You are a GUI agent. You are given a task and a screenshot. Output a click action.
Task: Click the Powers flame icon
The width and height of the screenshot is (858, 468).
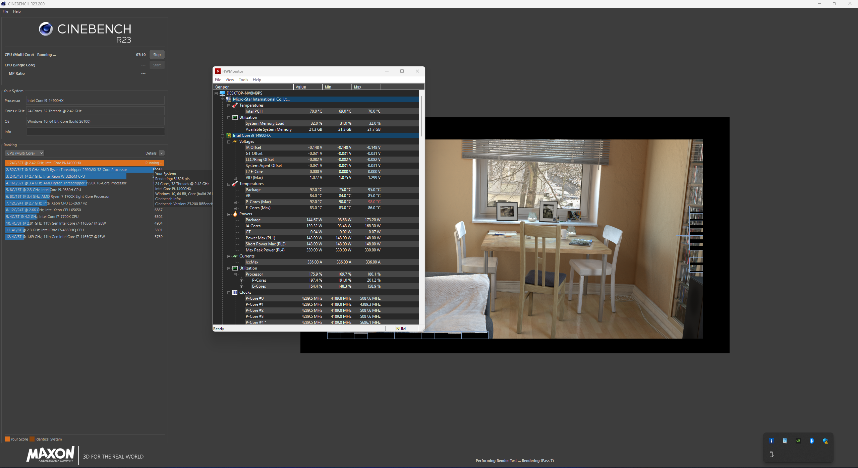(235, 214)
